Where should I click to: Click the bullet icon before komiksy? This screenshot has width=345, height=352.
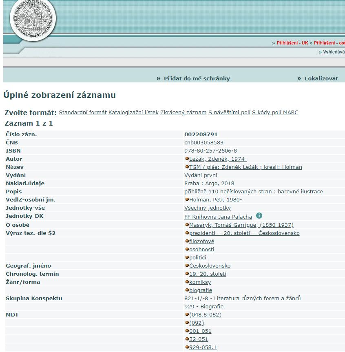pos(187,282)
